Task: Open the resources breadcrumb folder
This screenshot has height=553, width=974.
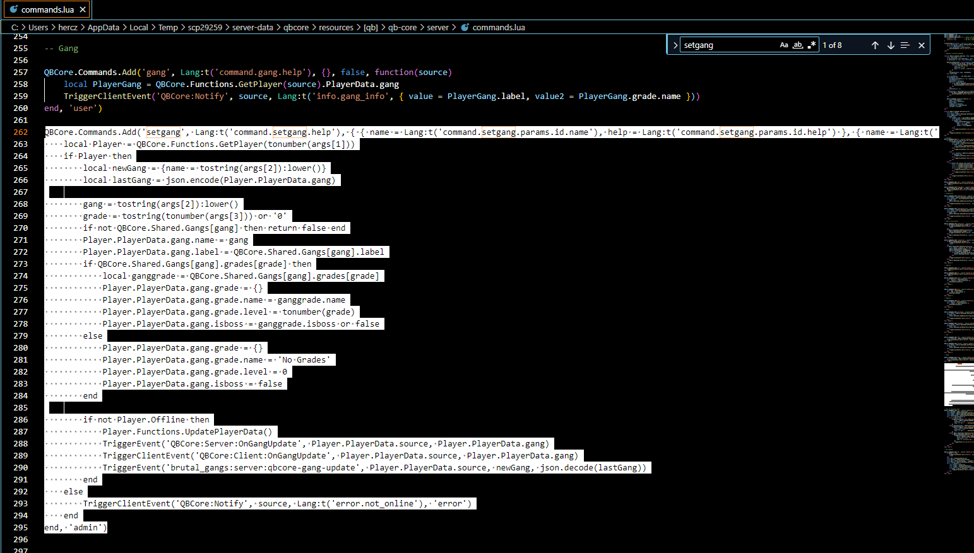Action: pyautogui.click(x=336, y=27)
